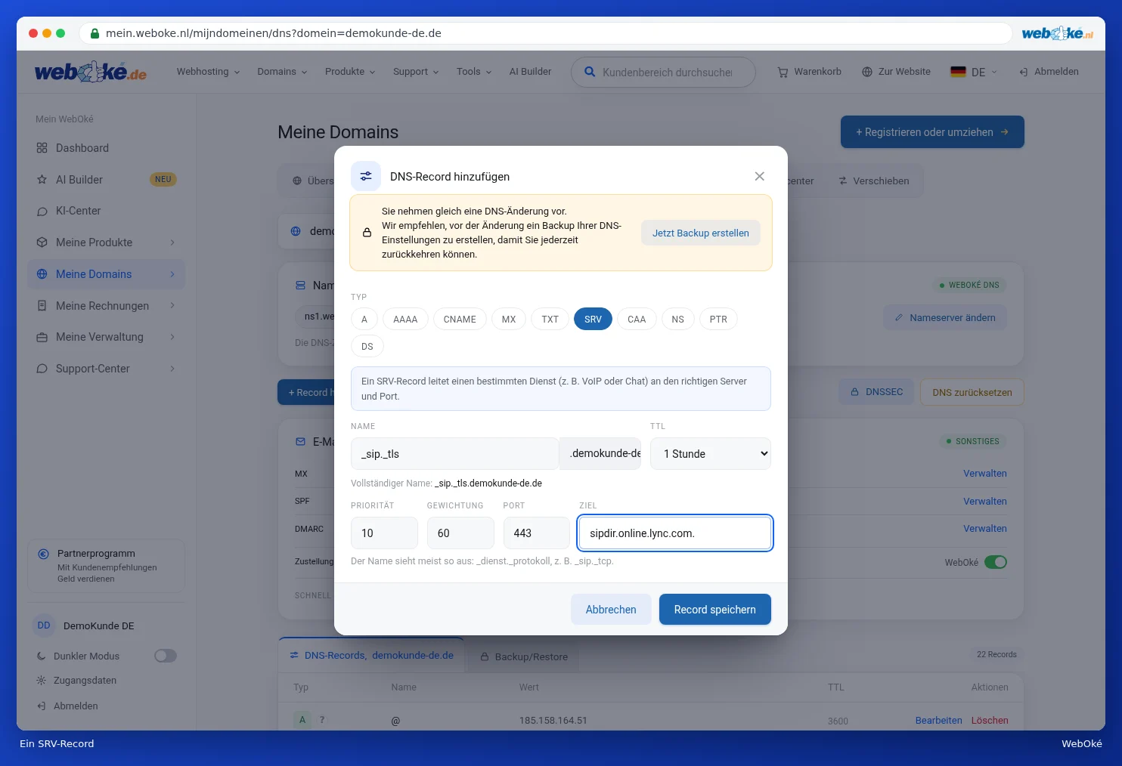Click Abbrechen button
Screen dimensions: 1122x766
click(x=611, y=610)
